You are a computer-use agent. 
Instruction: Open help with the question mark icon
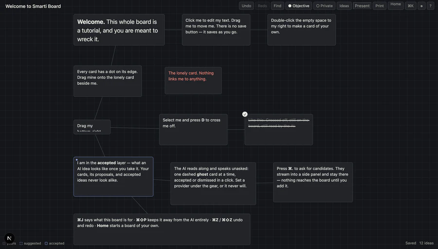click(x=430, y=6)
